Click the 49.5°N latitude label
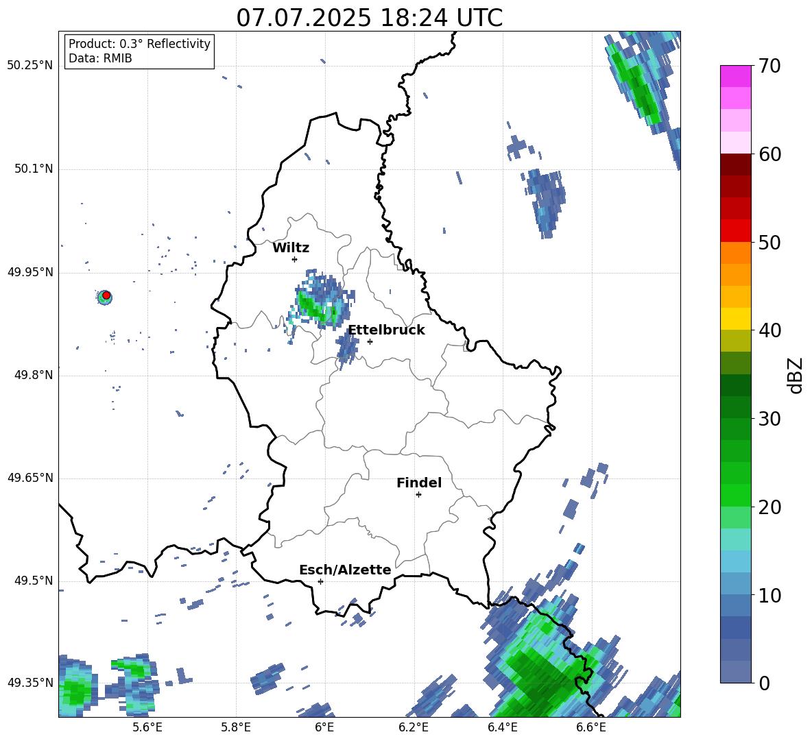 (33, 581)
